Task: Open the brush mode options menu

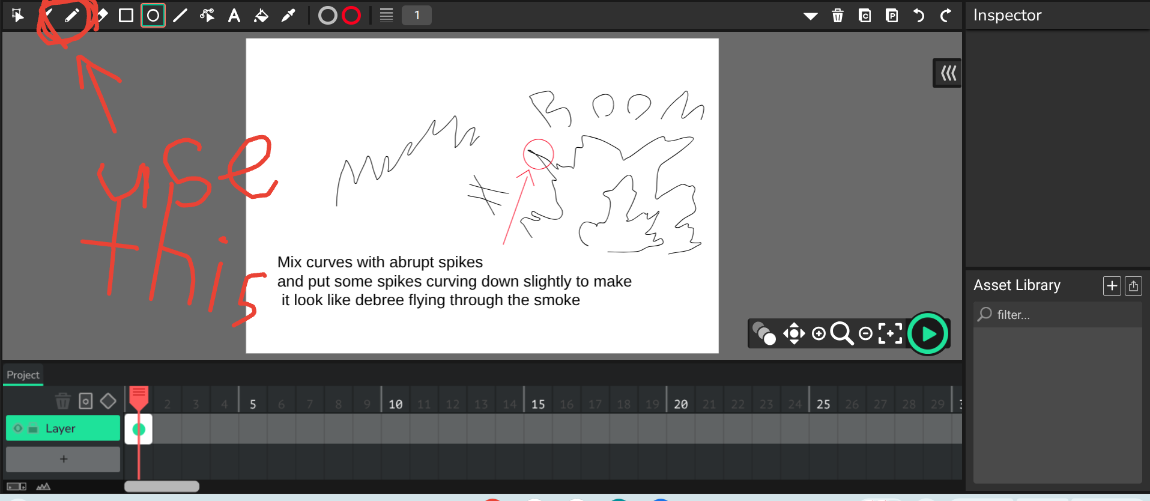Action: pyautogui.click(x=386, y=16)
